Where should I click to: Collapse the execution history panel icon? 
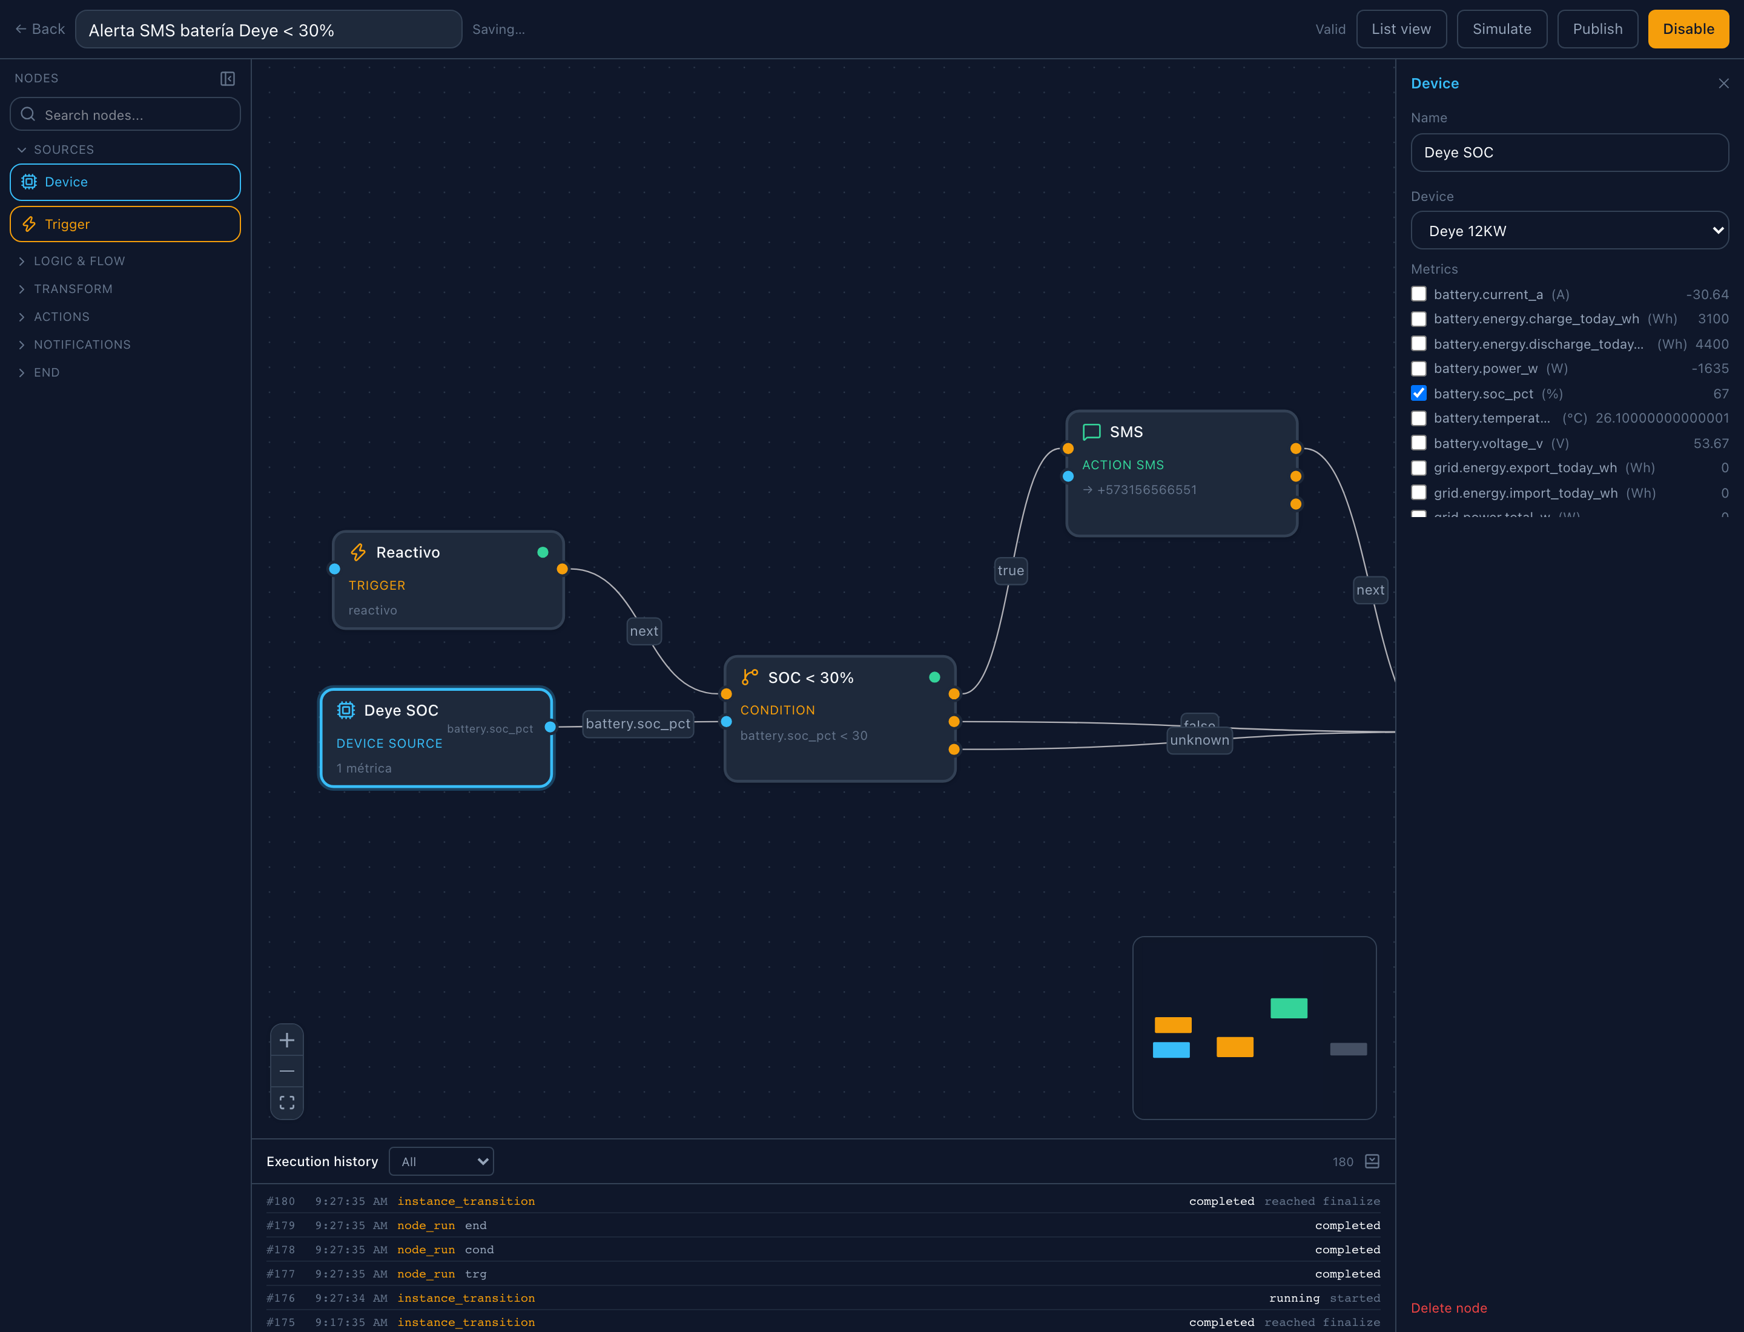click(1372, 1161)
